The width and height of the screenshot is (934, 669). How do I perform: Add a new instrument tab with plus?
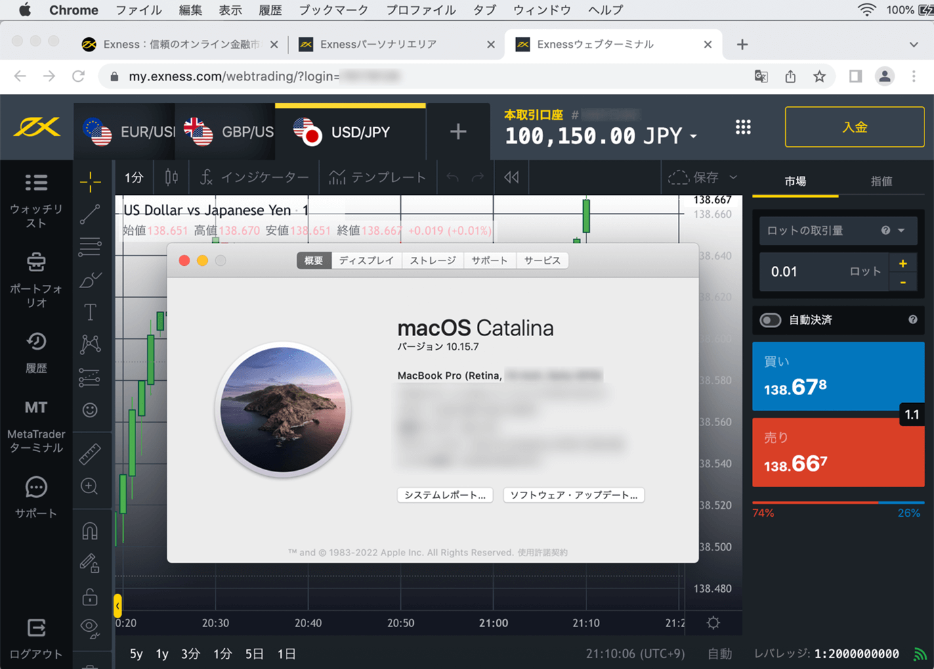[459, 131]
